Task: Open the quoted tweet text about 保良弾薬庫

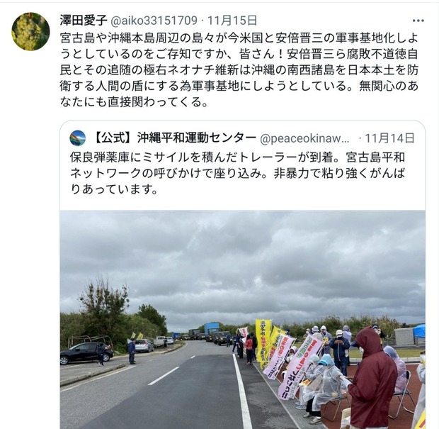Action: pyautogui.click(x=237, y=174)
